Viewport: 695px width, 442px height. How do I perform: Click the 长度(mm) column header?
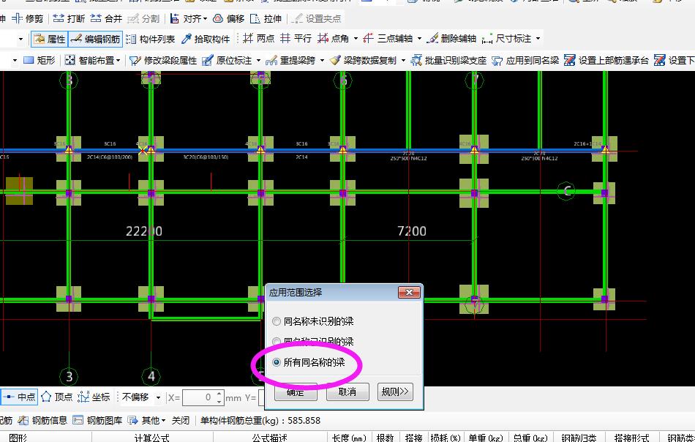pos(349,438)
